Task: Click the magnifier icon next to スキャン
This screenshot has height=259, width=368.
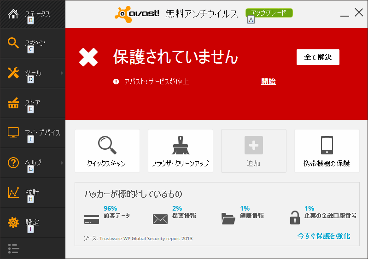Action: (x=13, y=43)
